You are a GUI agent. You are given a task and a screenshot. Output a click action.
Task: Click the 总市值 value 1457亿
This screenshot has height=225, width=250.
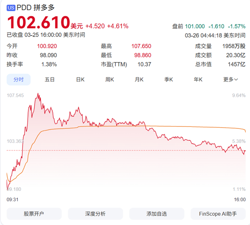point(237,64)
